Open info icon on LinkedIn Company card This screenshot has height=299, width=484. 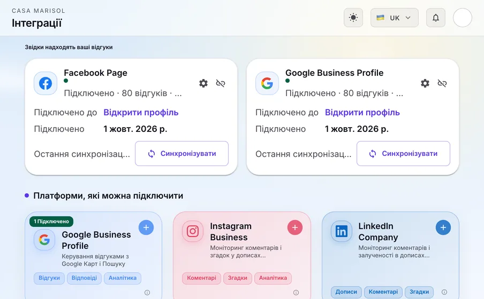(444, 292)
